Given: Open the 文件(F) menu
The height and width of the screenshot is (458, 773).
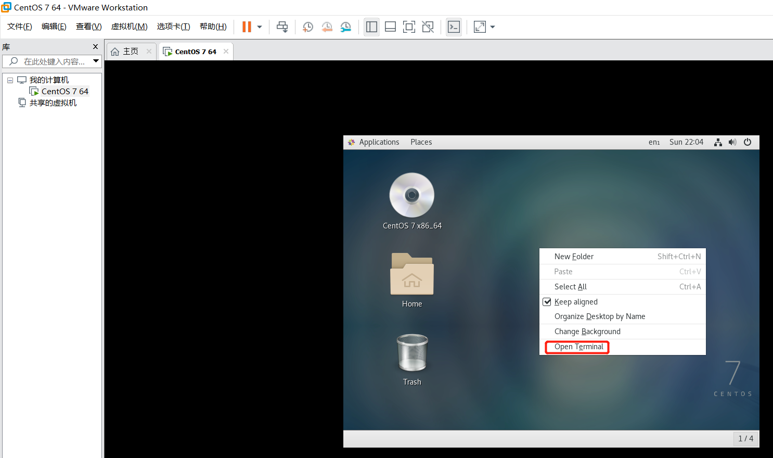Looking at the screenshot, I should click(20, 27).
